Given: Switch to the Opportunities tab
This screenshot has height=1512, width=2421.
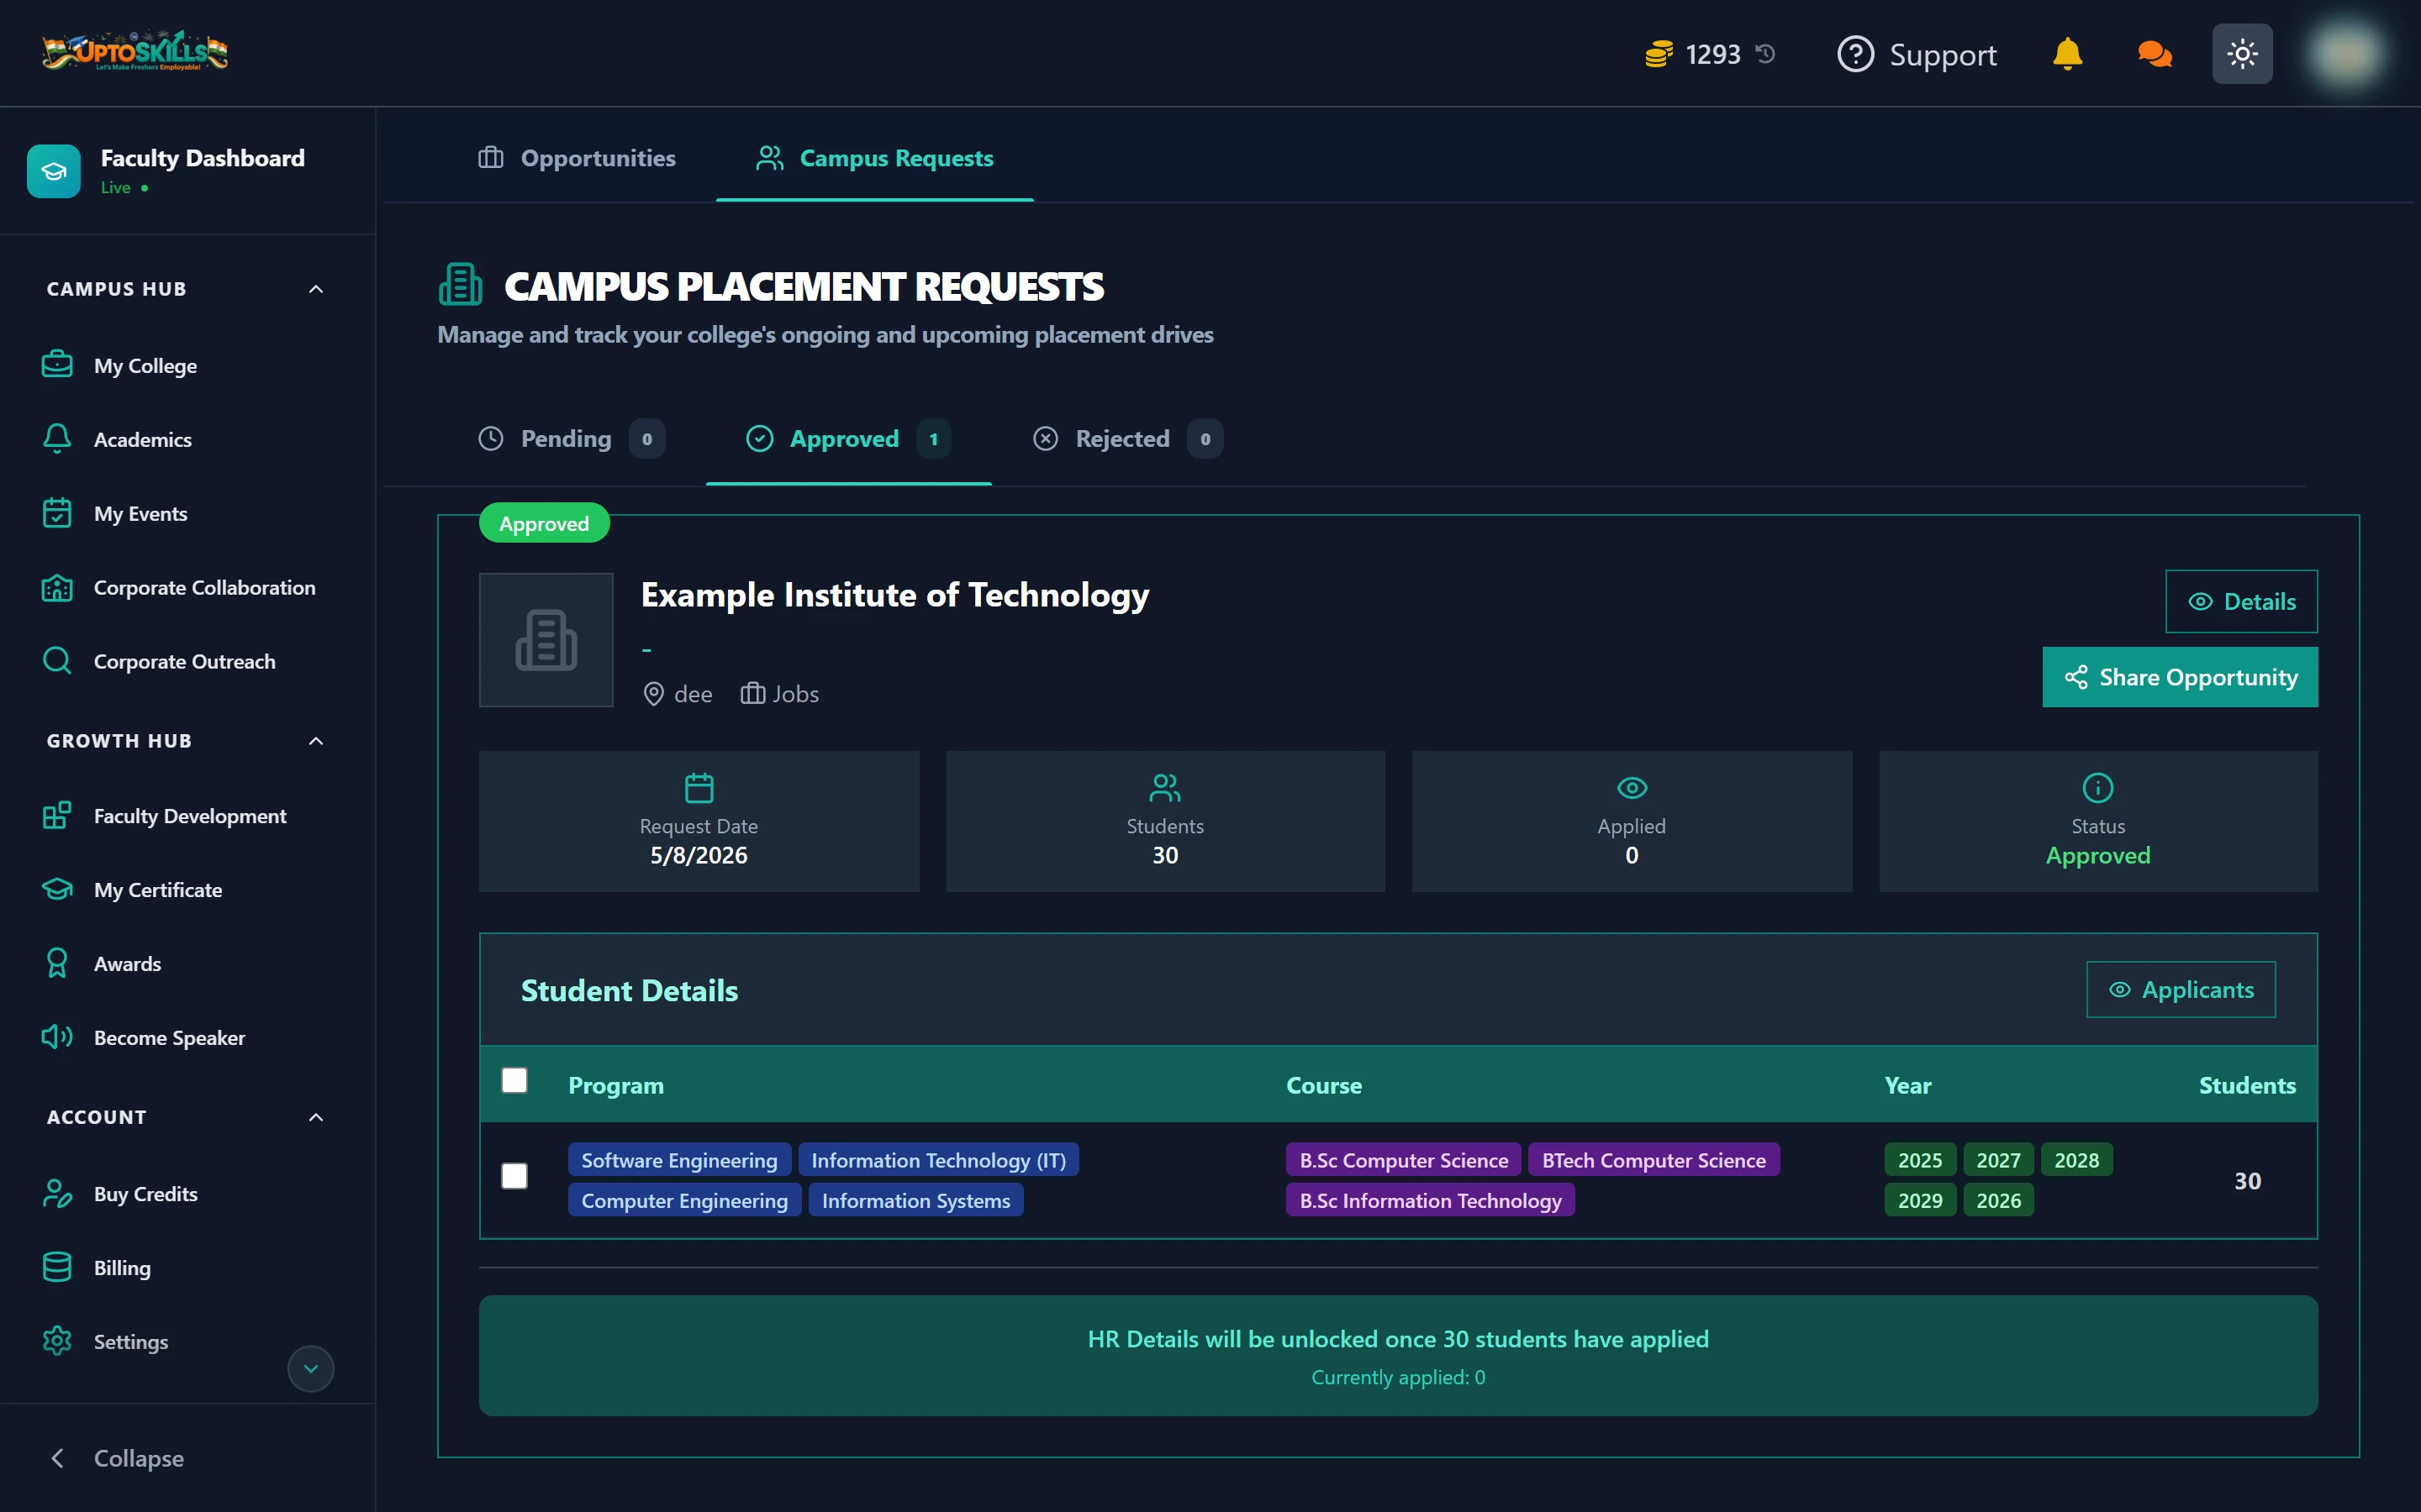Looking at the screenshot, I should tap(576, 158).
